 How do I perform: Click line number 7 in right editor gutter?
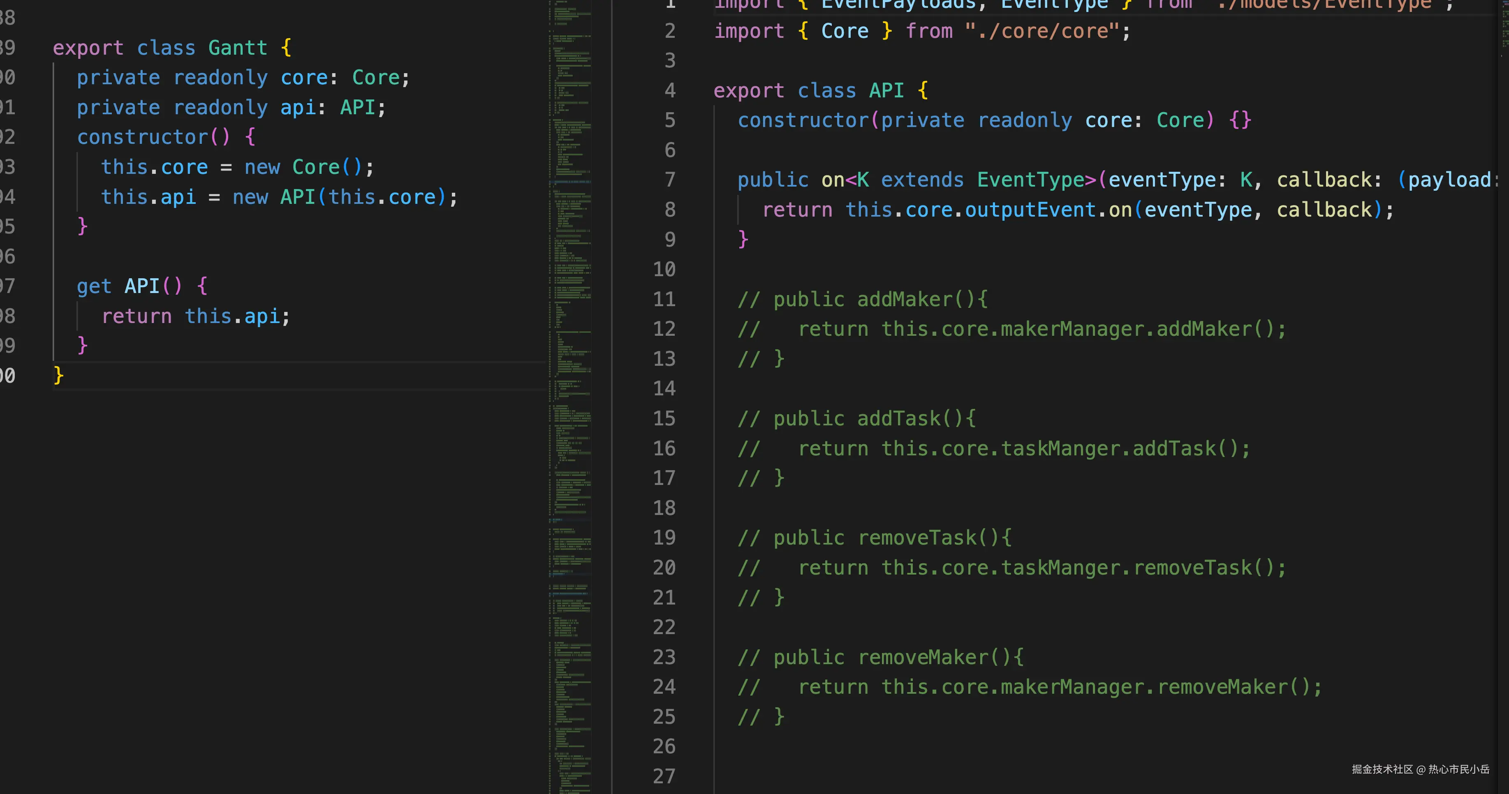(669, 180)
